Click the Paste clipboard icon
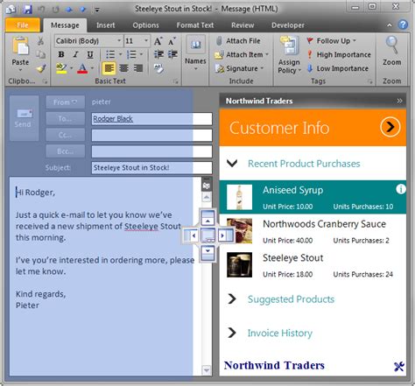 (20, 46)
